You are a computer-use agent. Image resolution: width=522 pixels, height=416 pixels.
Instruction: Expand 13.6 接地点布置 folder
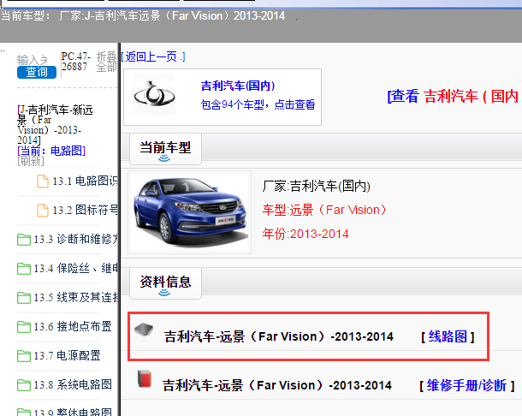click(x=73, y=326)
